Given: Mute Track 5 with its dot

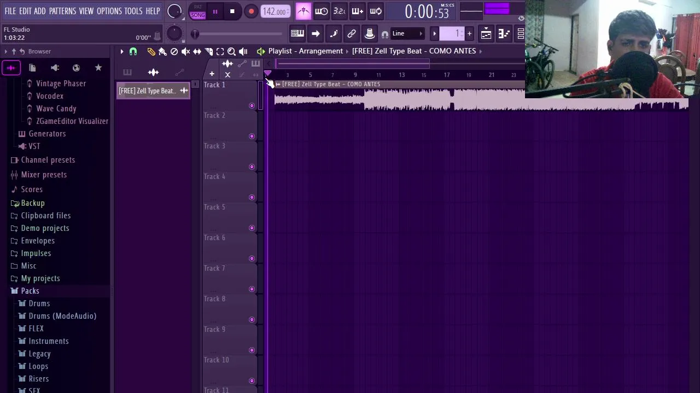Looking at the screenshot, I should coord(252,228).
